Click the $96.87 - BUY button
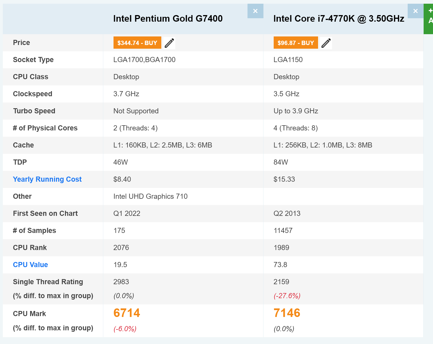Image resolution: width=433 pixels, height=344 pixels. click(296, 43)
